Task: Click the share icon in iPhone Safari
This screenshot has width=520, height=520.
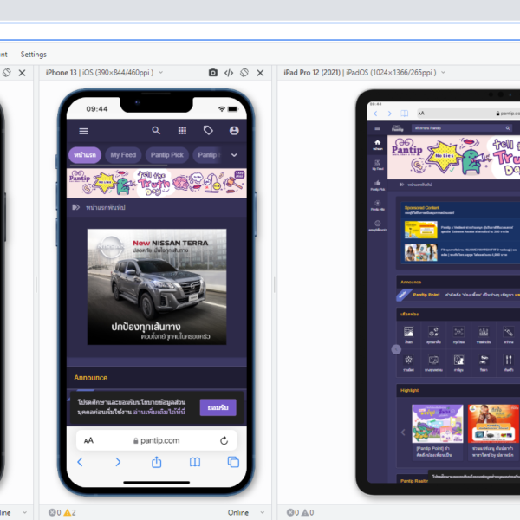Action: pos(157,462)
